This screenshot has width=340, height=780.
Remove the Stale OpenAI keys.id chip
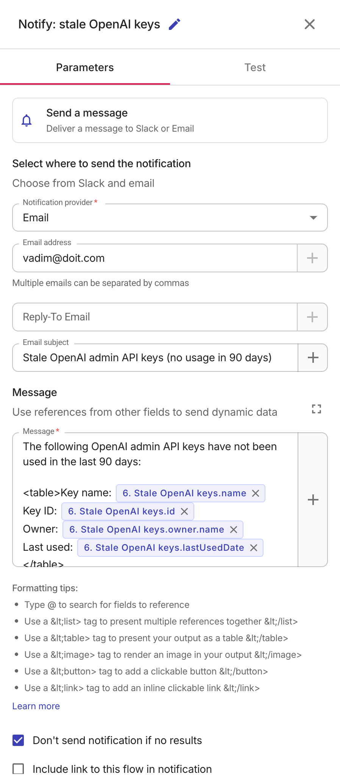184,511
